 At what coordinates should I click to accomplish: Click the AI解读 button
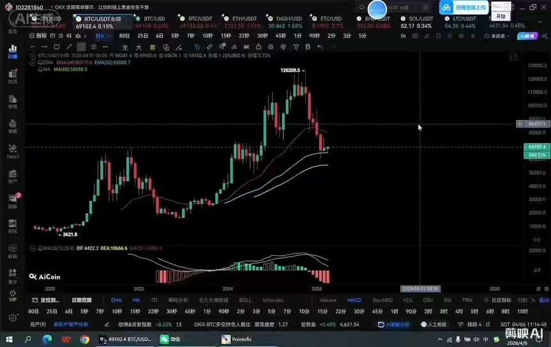point(527,36)
